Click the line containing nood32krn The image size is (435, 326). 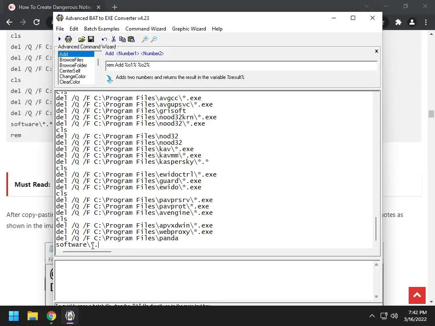point(136,118)
